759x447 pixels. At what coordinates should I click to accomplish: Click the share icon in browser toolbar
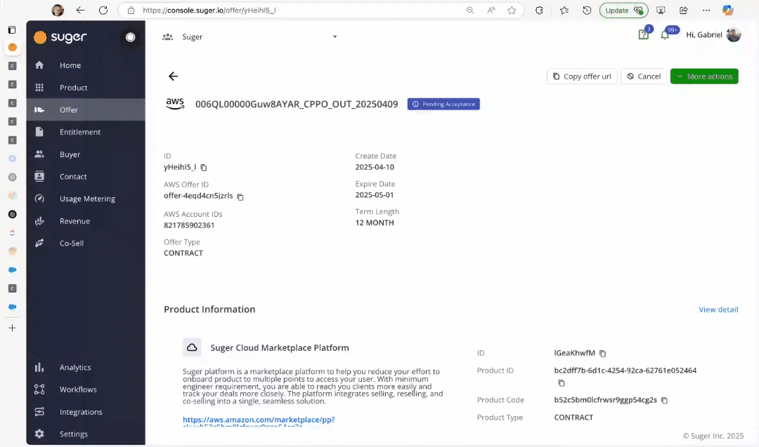[x=684, y=10]
